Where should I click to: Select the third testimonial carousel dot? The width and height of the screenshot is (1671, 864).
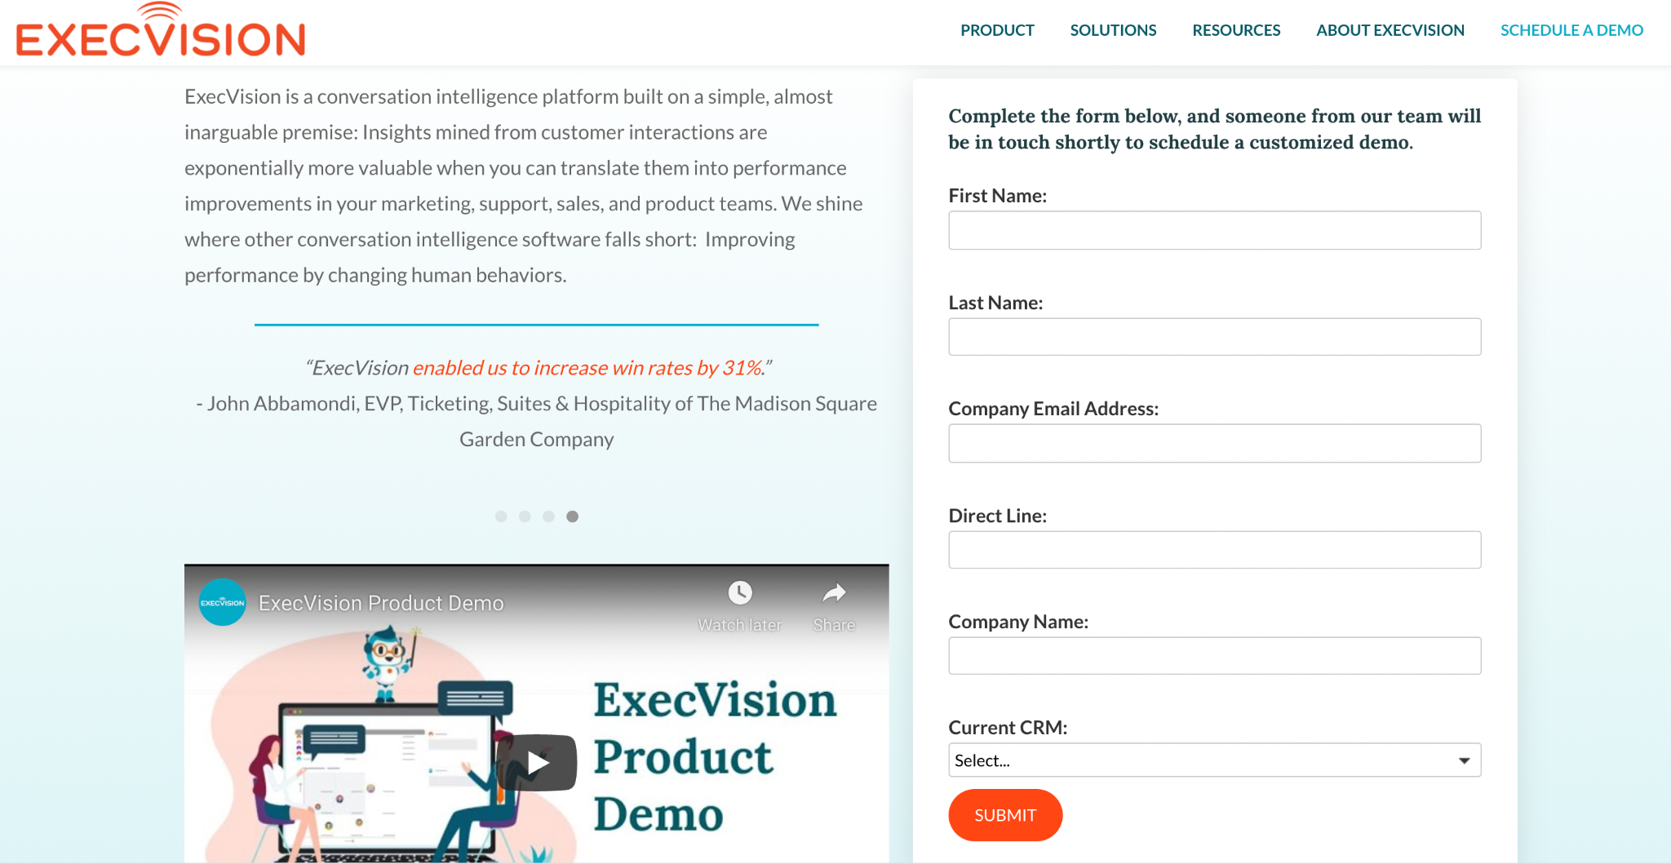click(548, 516)
